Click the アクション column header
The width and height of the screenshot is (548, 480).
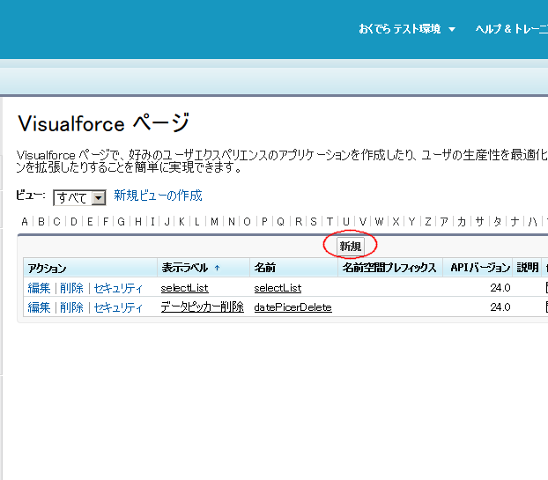(x=47, y=269)
